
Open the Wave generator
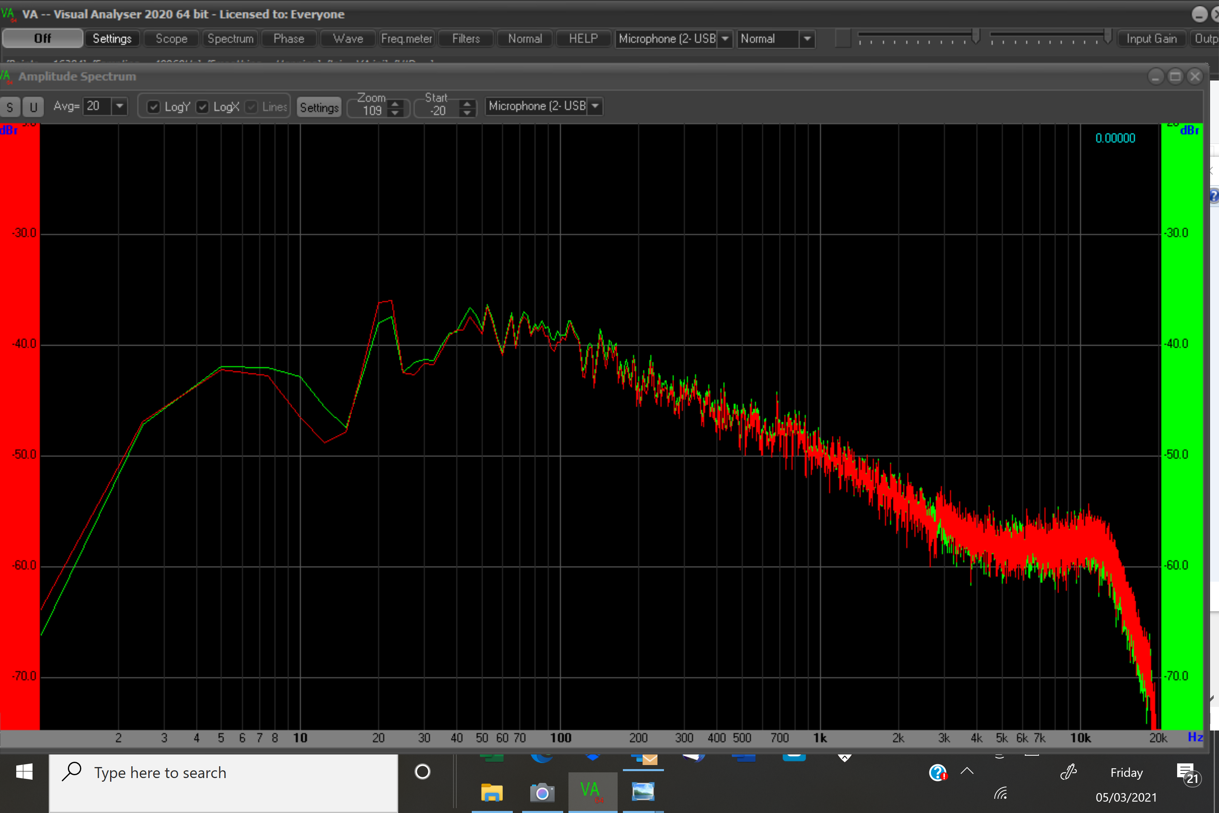(x=348, y=38)
